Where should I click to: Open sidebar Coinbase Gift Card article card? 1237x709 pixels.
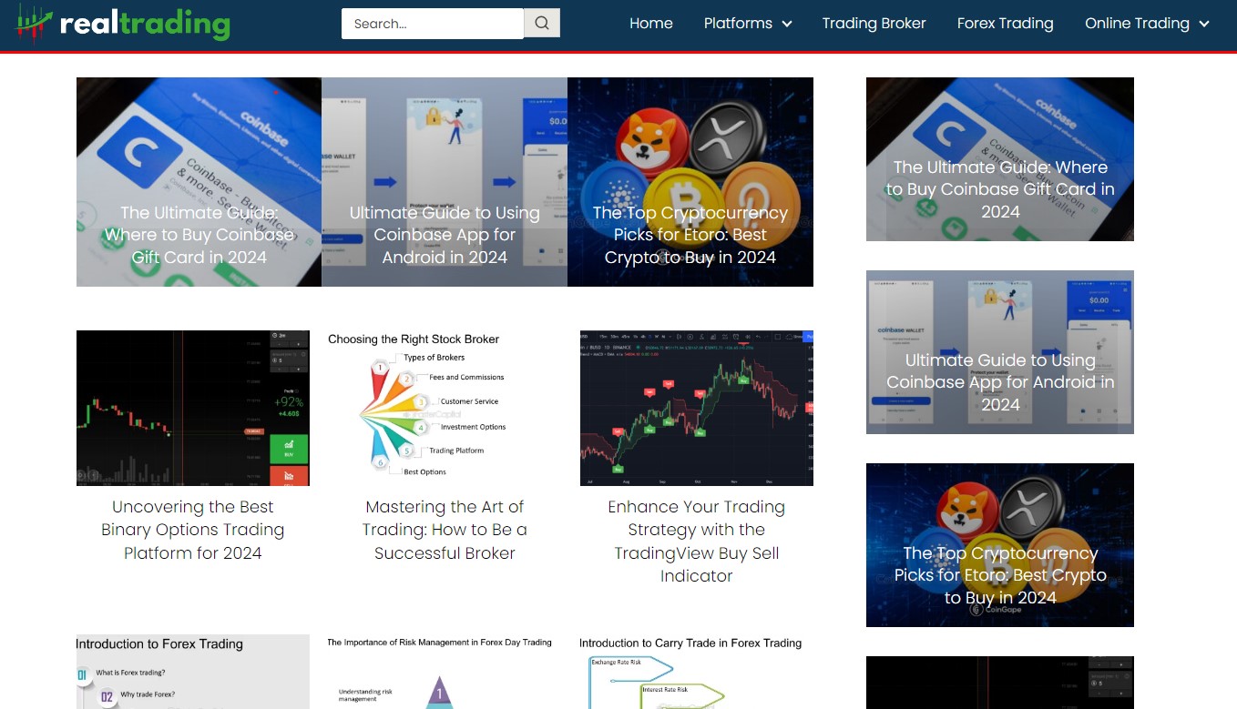click(1000, 159)
